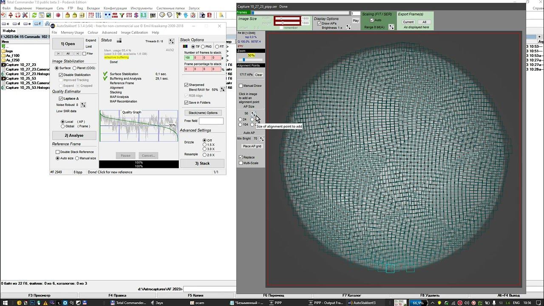The width and height of the screenshot is (544, 306).
Task: Click the red lifebuoy toolbar icon
Action: [x=17, y=15]
